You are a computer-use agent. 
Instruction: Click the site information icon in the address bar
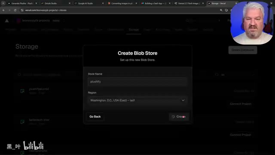pos(22,10)
